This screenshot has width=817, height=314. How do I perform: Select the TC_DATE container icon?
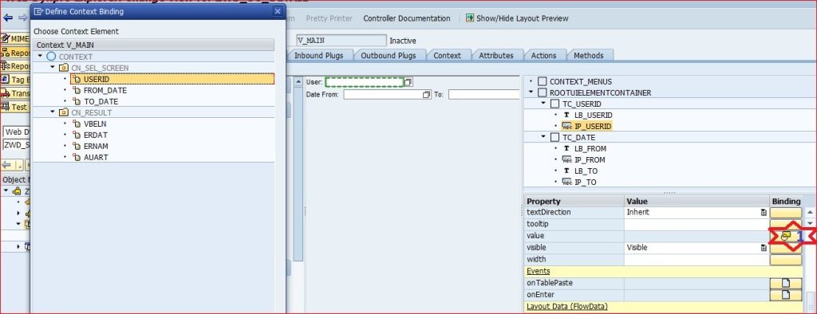(x=555, y=137)
